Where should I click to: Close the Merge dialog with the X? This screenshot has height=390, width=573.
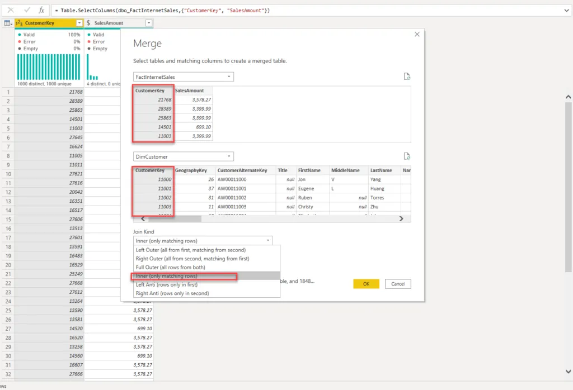[x=416, y=34]
